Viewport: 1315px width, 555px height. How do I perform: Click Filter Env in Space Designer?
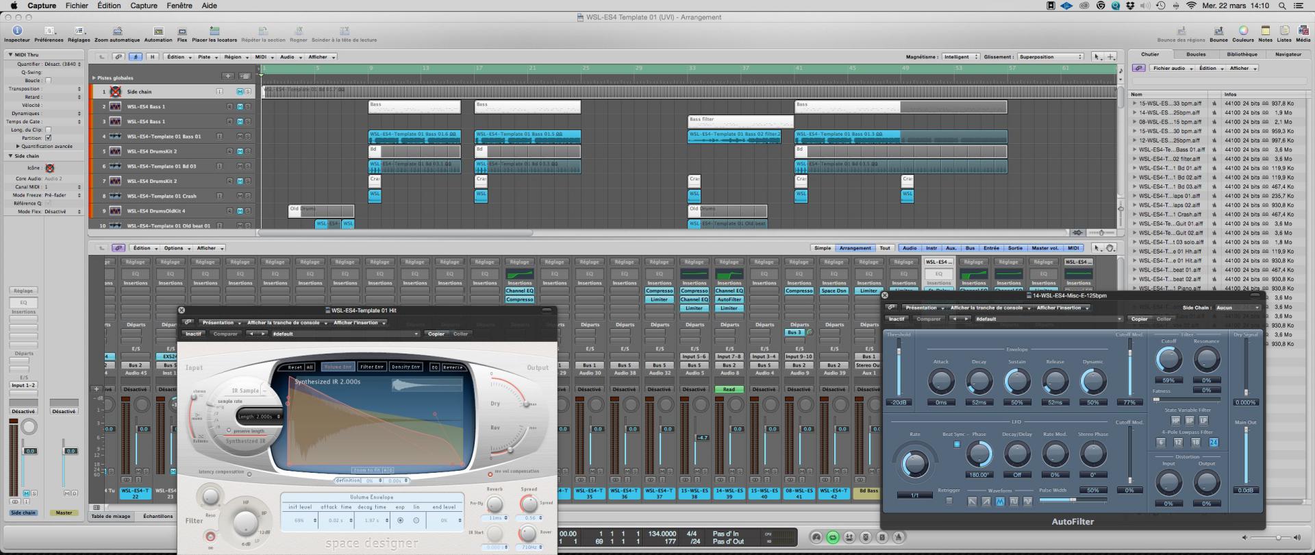(x=372, y=367)
